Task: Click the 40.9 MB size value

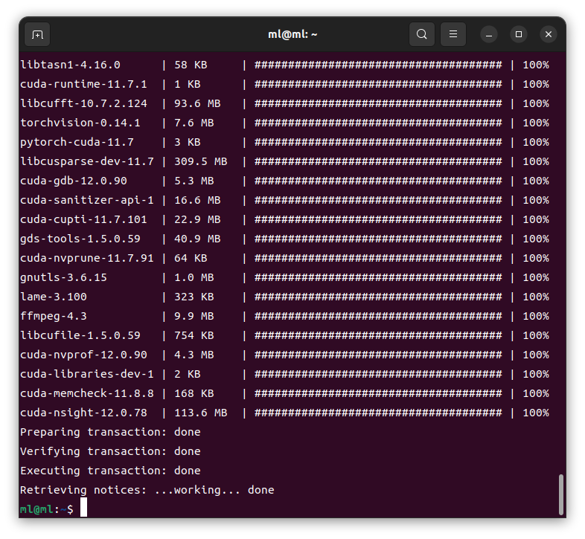Action: [197, 239]
